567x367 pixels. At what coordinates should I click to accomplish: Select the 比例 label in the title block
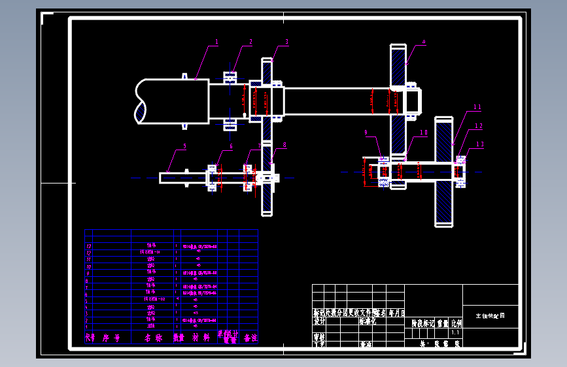coord(456,323)
